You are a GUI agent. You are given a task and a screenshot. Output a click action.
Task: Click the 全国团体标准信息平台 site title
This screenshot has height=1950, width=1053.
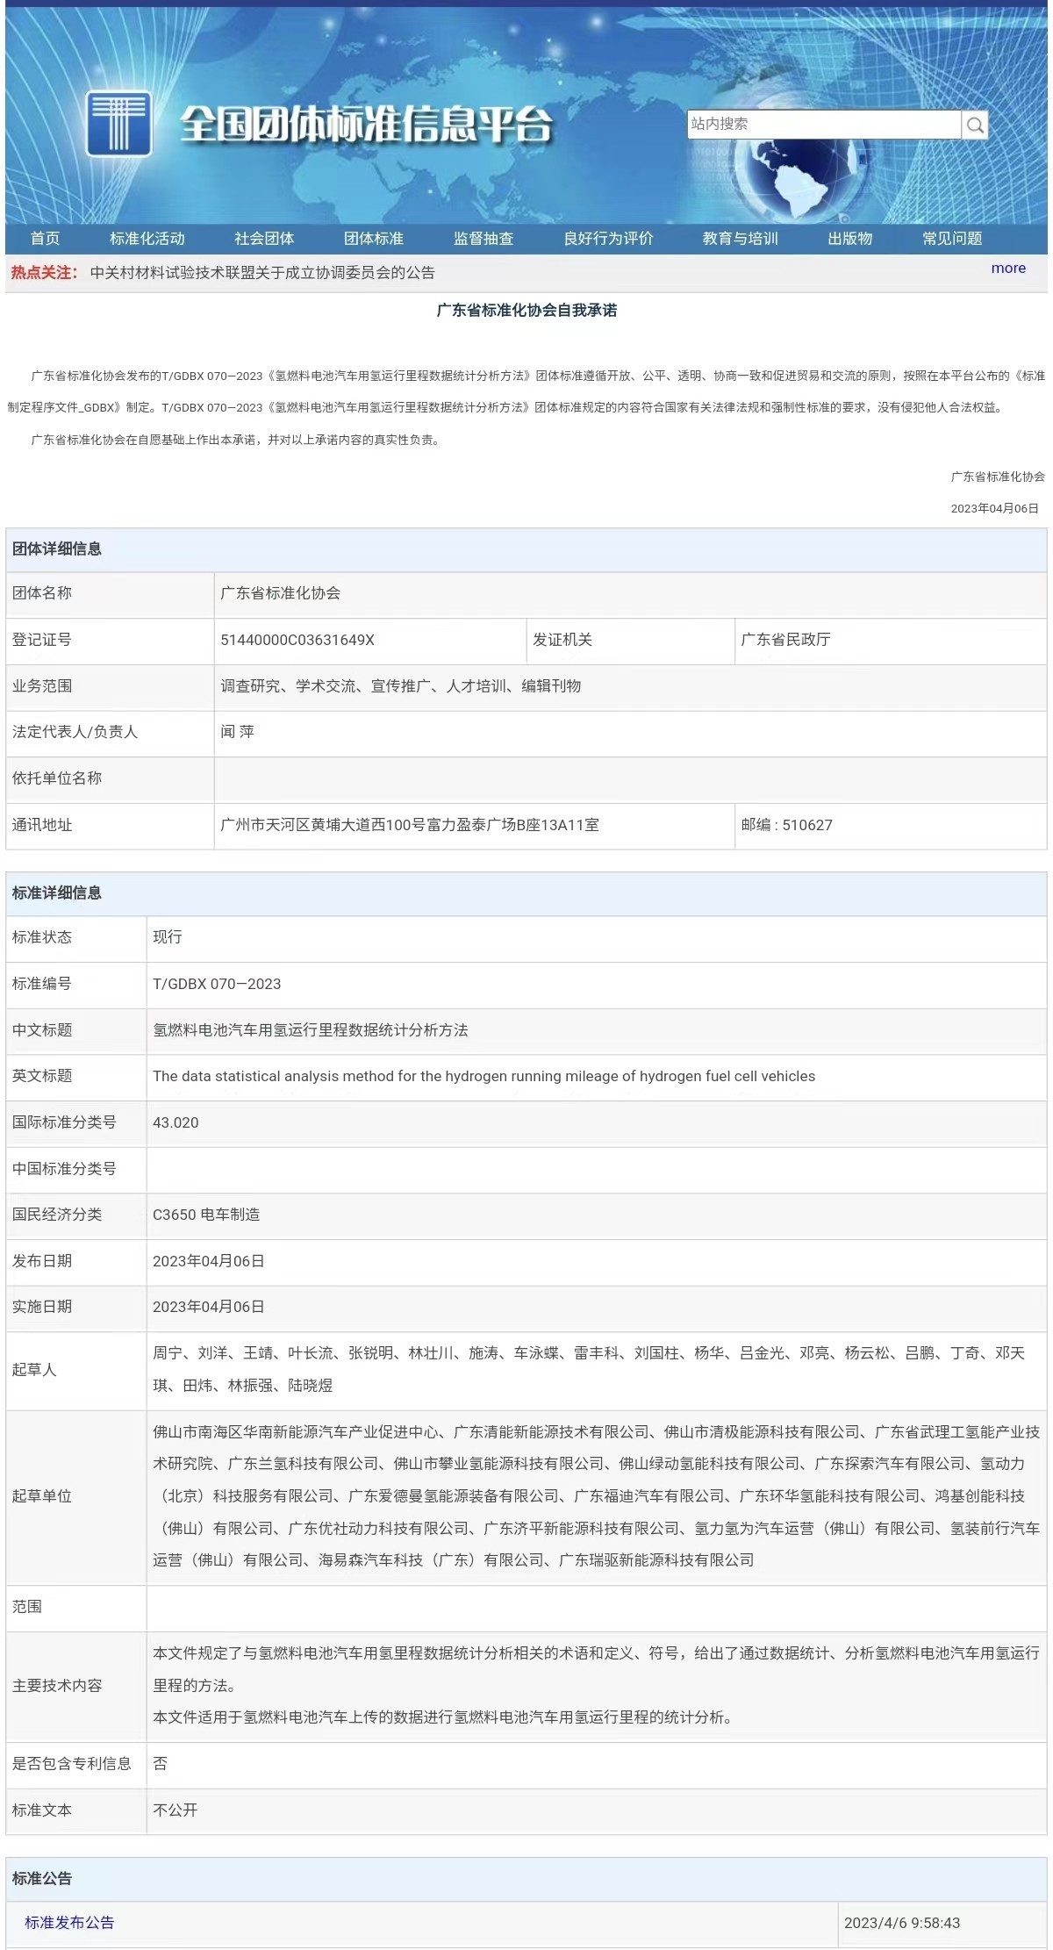pos(366,125)
